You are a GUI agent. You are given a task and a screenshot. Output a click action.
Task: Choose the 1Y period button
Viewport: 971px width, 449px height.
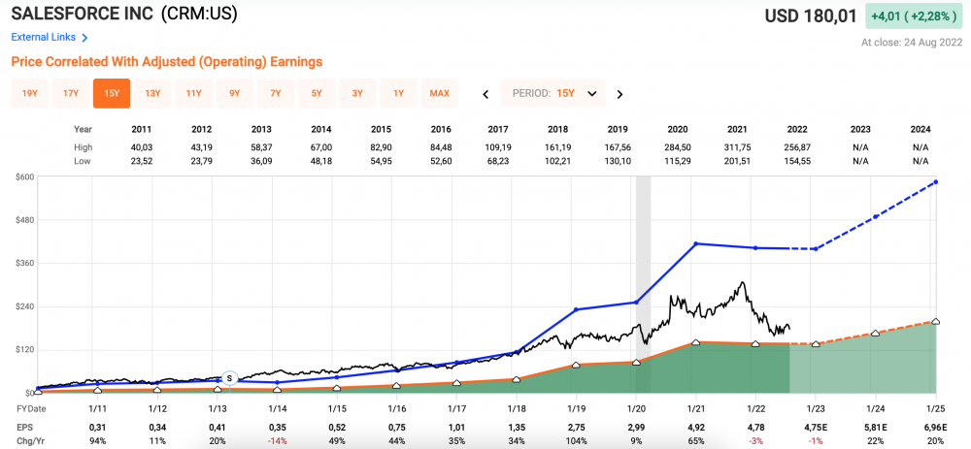[399, 93]
